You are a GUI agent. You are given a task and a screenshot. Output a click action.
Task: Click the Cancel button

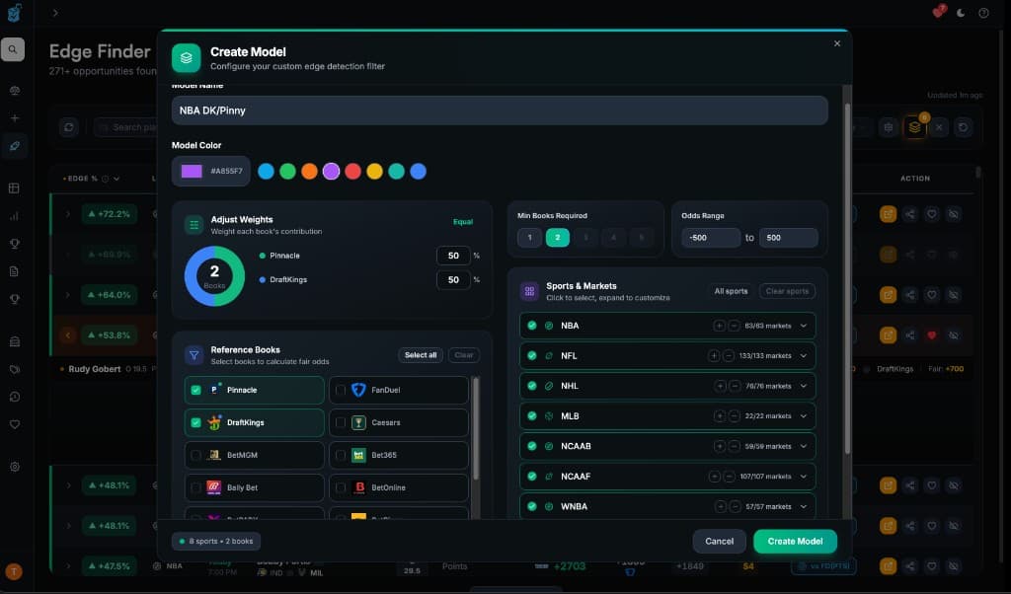coord(719,541)
